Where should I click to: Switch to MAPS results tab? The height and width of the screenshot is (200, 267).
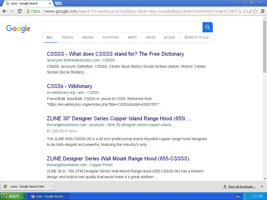point(132,37)
